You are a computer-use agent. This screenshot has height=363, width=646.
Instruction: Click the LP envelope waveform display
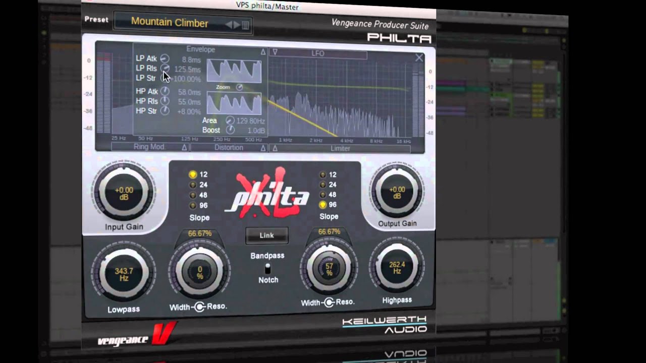click(234, 71)
